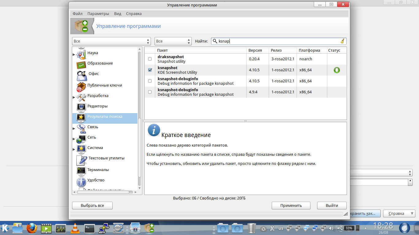Open the Публичные ключи category

(x=104, y=85)
